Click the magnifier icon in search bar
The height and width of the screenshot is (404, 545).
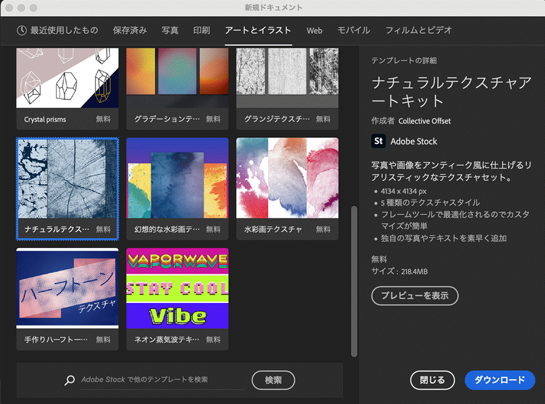pyautogui.click(x=71, y=380)
